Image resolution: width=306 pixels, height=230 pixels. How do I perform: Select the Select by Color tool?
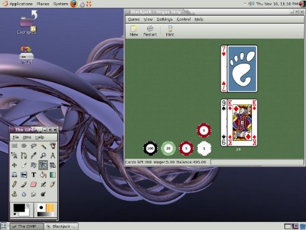coord(52,146)
